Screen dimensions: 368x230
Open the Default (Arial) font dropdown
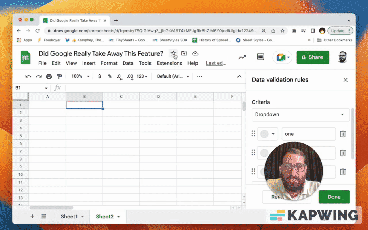click(x=173, y=76)
